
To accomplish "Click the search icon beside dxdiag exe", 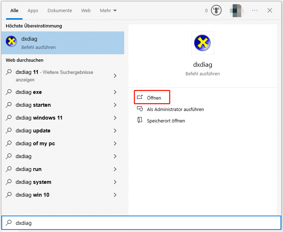I will 9,92.
